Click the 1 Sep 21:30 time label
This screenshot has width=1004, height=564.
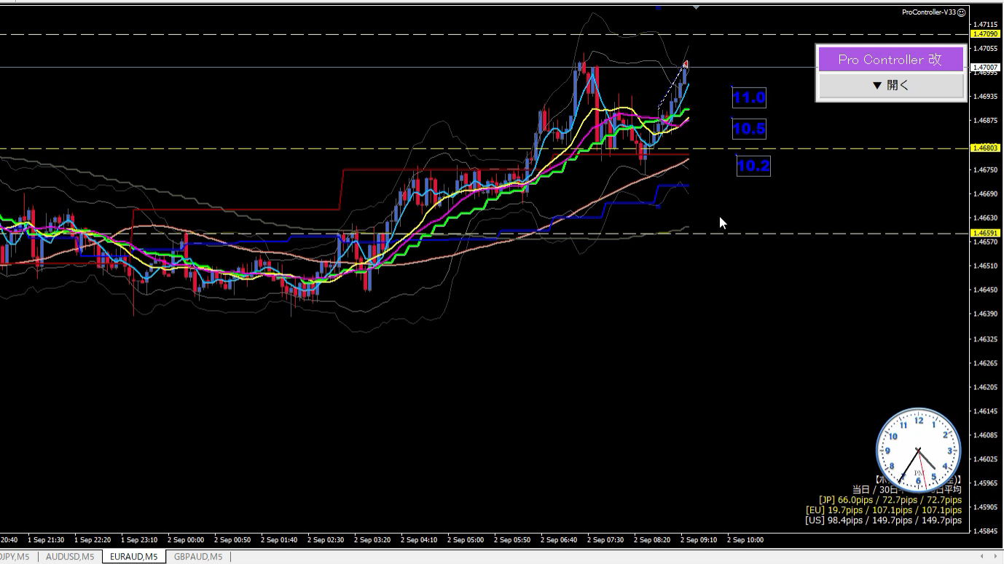pyautogui.click(x=46, y=540)
